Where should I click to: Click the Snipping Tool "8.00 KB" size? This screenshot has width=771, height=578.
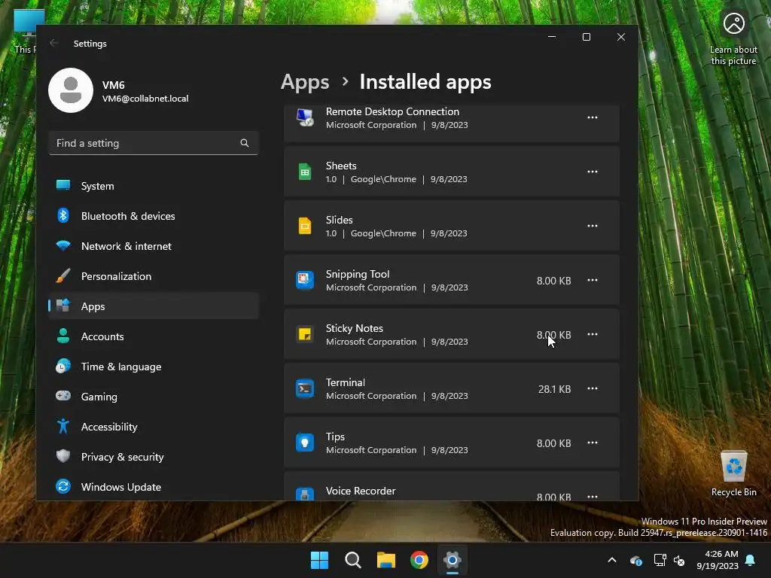click(553, 281)
